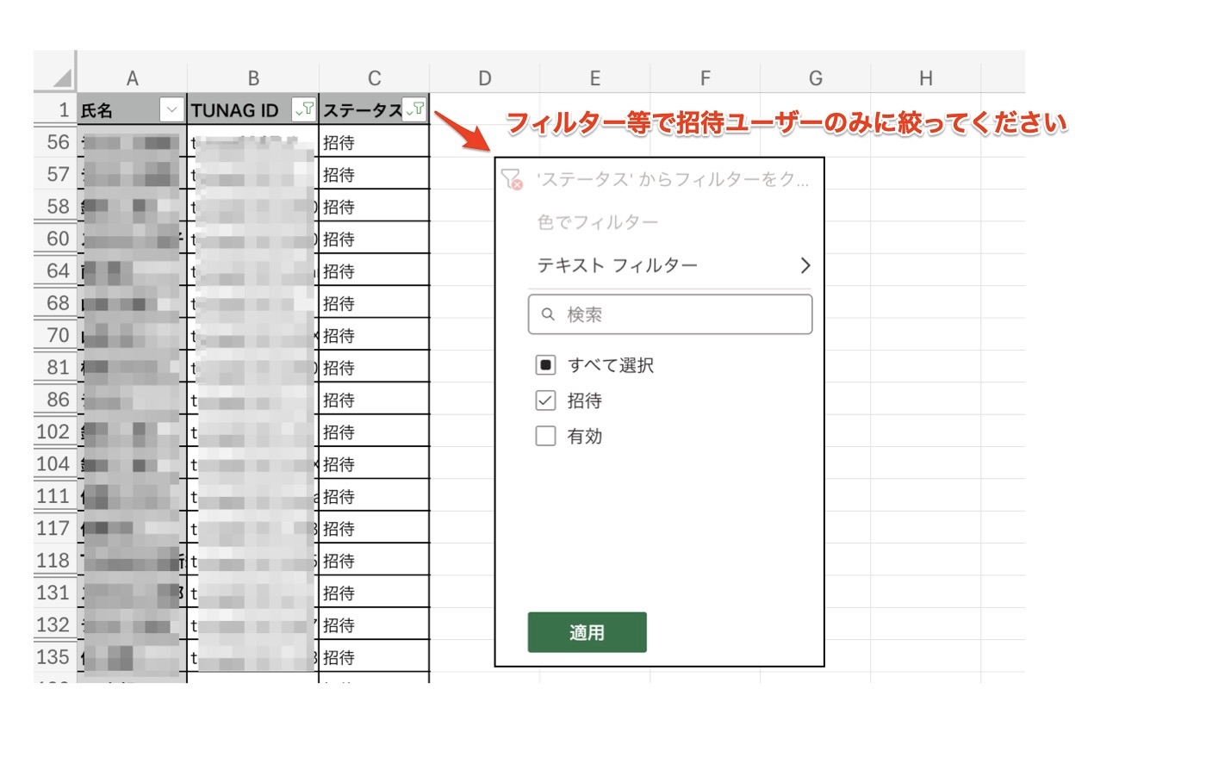Image resolution: width=1206 pixels, height=770 pixels.
Task: Open the 氏名 column filter dropdown
Action: 171,110
